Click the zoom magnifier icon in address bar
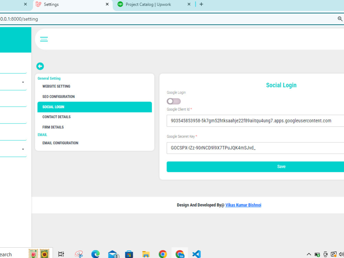 [340, 19]
